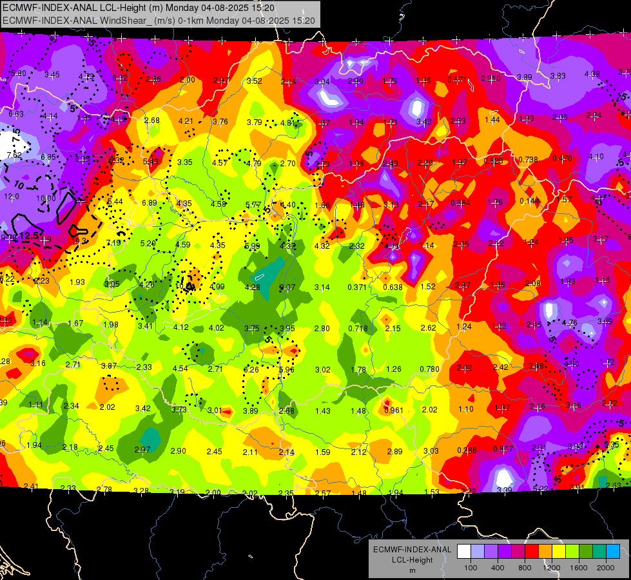The height and width of the screenshot is (580, 631).
Task: Select the white swatch in the legend
Action: coord(464,552)
